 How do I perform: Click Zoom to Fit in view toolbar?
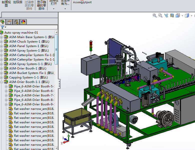point(155,15)
